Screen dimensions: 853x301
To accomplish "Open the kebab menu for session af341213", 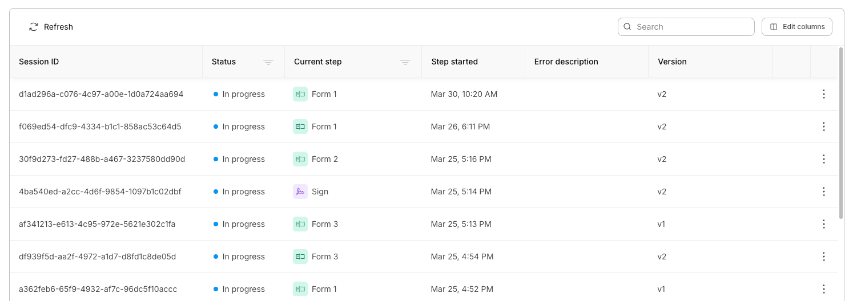I will (823, 224).
